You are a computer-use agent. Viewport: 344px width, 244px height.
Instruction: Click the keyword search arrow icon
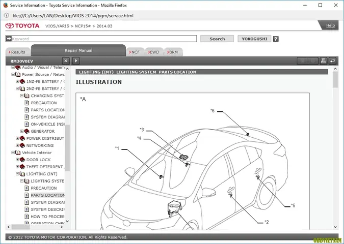[9, 39]
